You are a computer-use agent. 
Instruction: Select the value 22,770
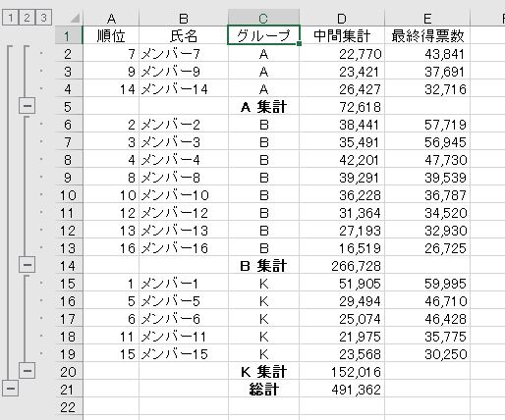[x=342, y=53]
